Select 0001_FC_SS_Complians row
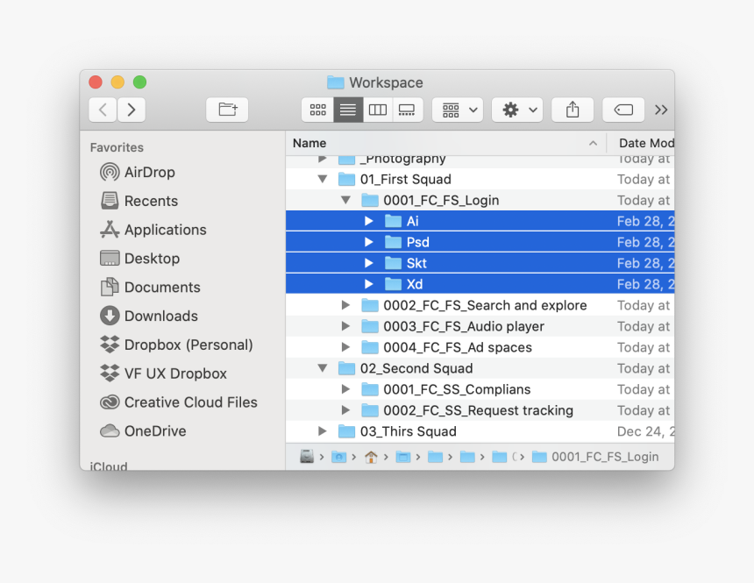754x583 pixels. click(480, 389)
